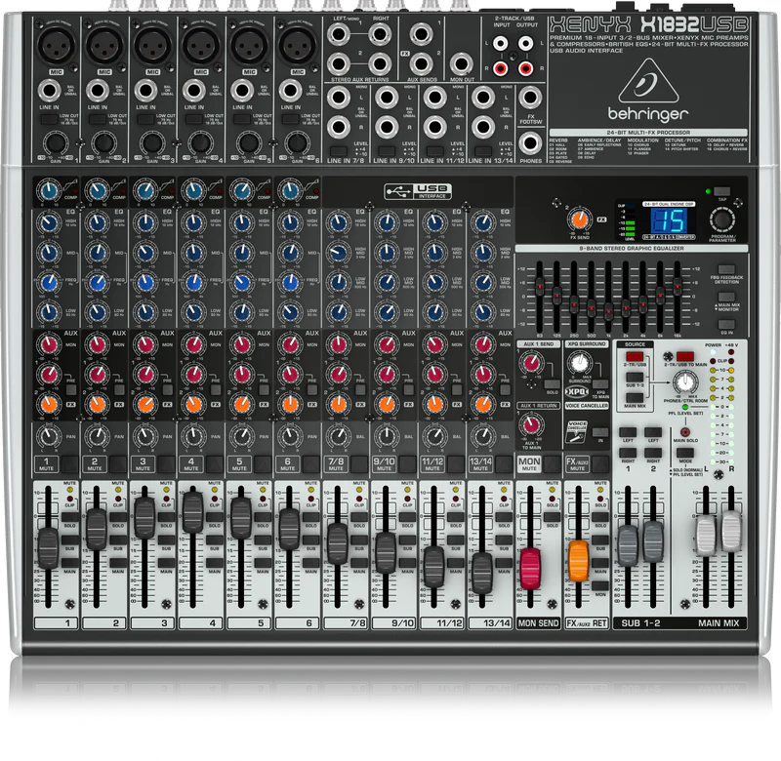Click the Aux 1 Send master knob
Viewport: 781px width, 761px height.
pyautogui.click(x=531, y=362)
